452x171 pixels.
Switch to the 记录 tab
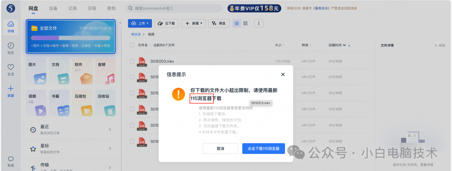point(73,8)
